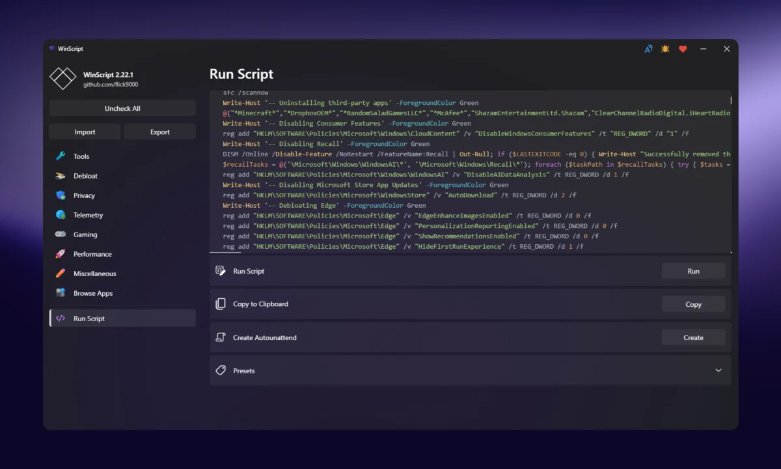Select Run Script in the sidebar
This screenshot has height=469, width=781.
[x=122, y=319]
